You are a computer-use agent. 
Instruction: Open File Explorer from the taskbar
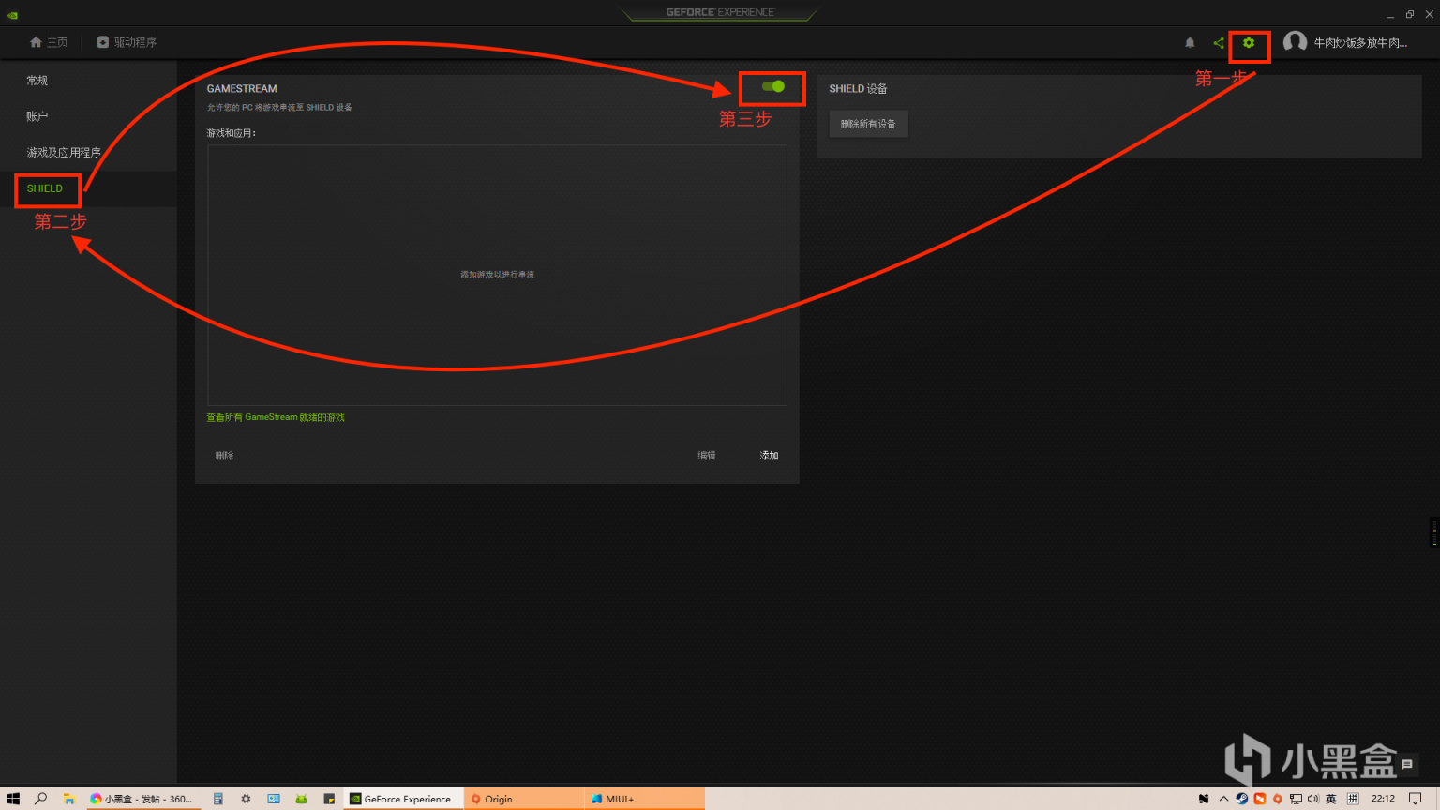pyautogui.click(x=68, y=799)
